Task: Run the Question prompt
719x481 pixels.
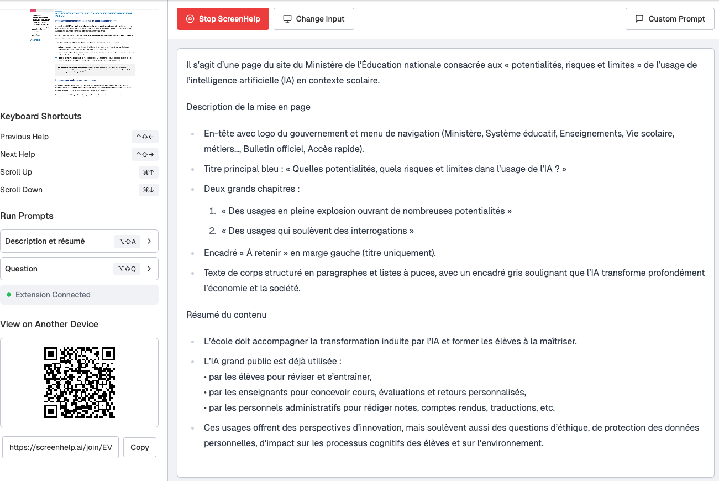Action: click(22, 269)
